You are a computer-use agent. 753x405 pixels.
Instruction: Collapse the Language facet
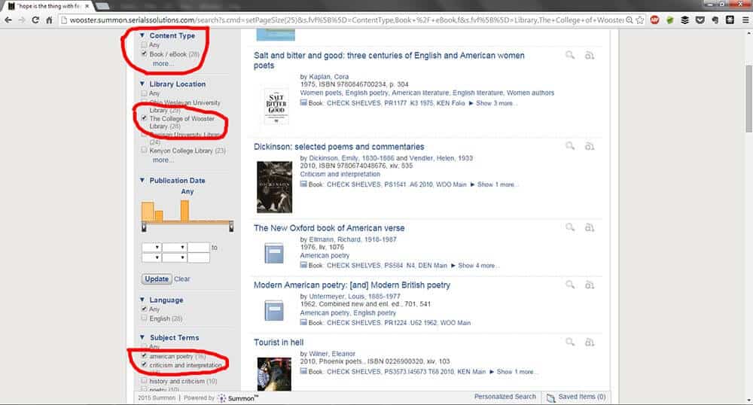coord(142,300)
